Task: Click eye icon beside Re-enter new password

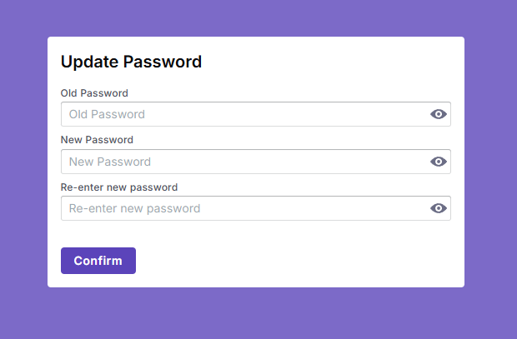Action: tap(439, 208)
